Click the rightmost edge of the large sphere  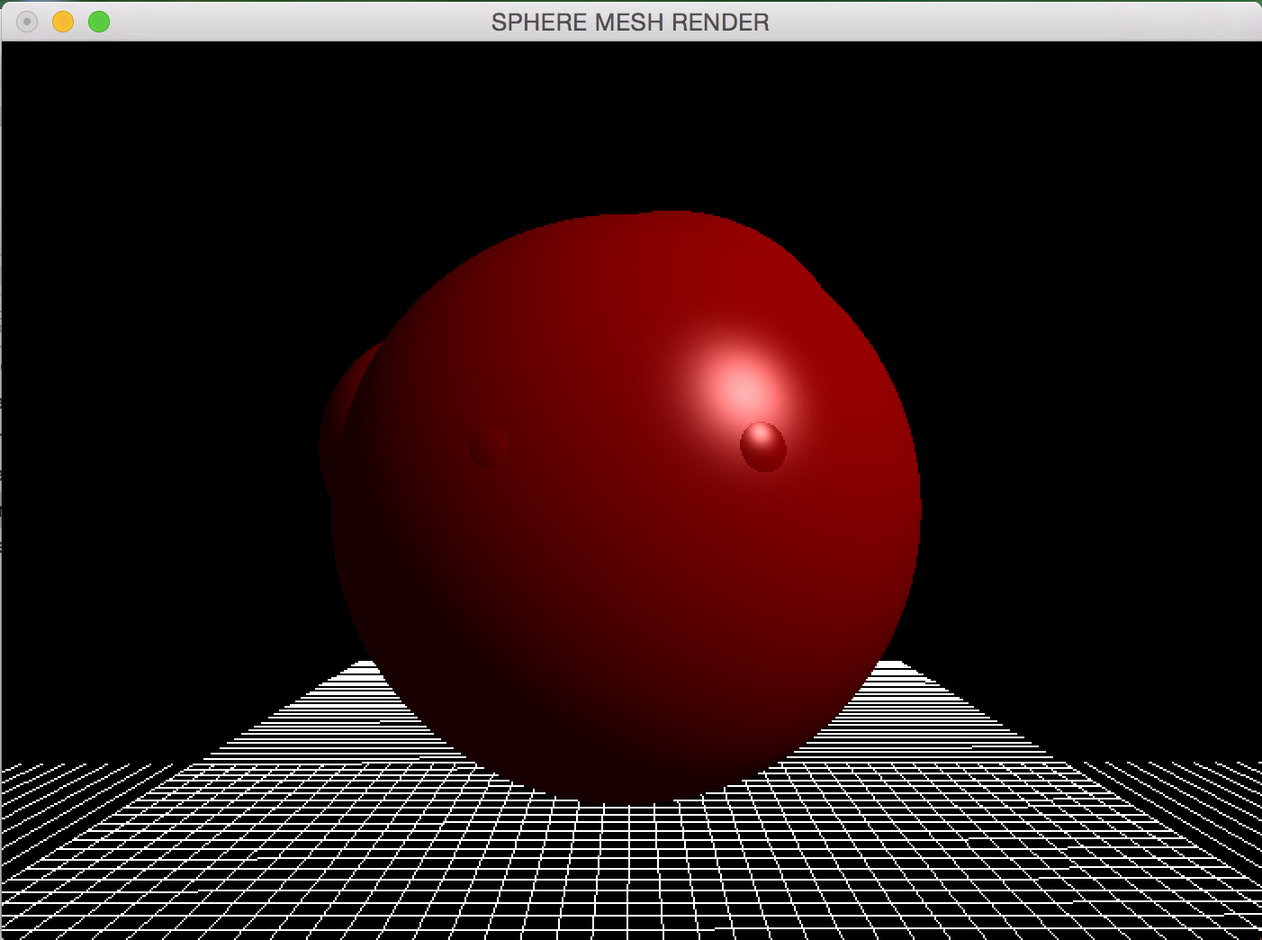(916, 509)
